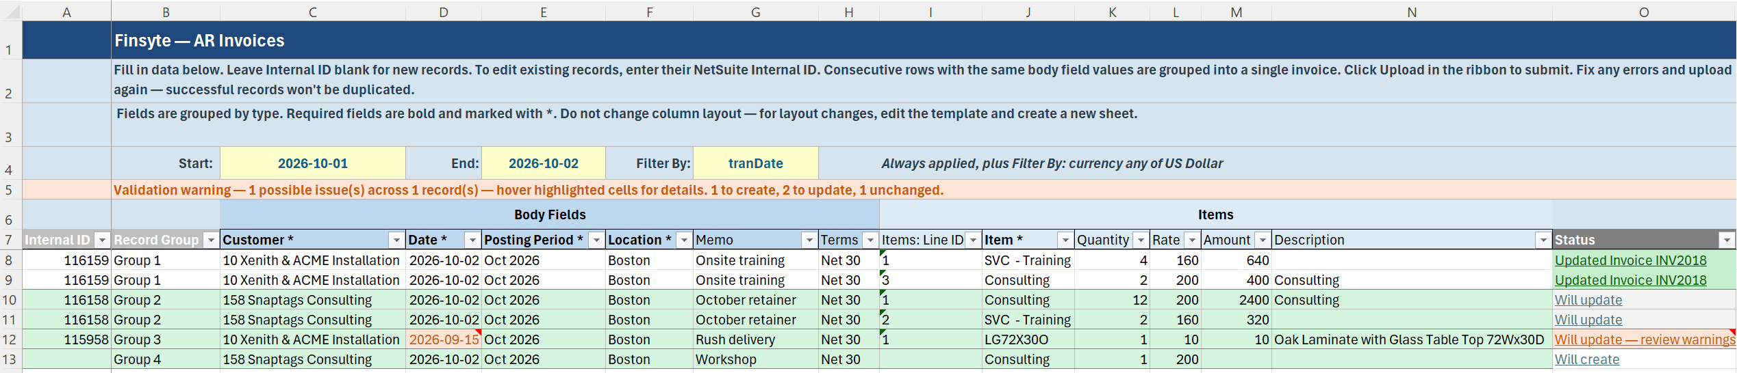
Task: Select the Group 4 record group cell
Action: coord(166,359)
